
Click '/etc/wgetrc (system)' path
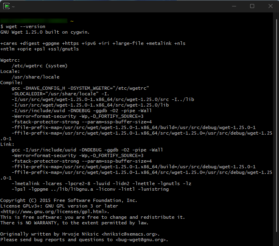pos(40,66)
